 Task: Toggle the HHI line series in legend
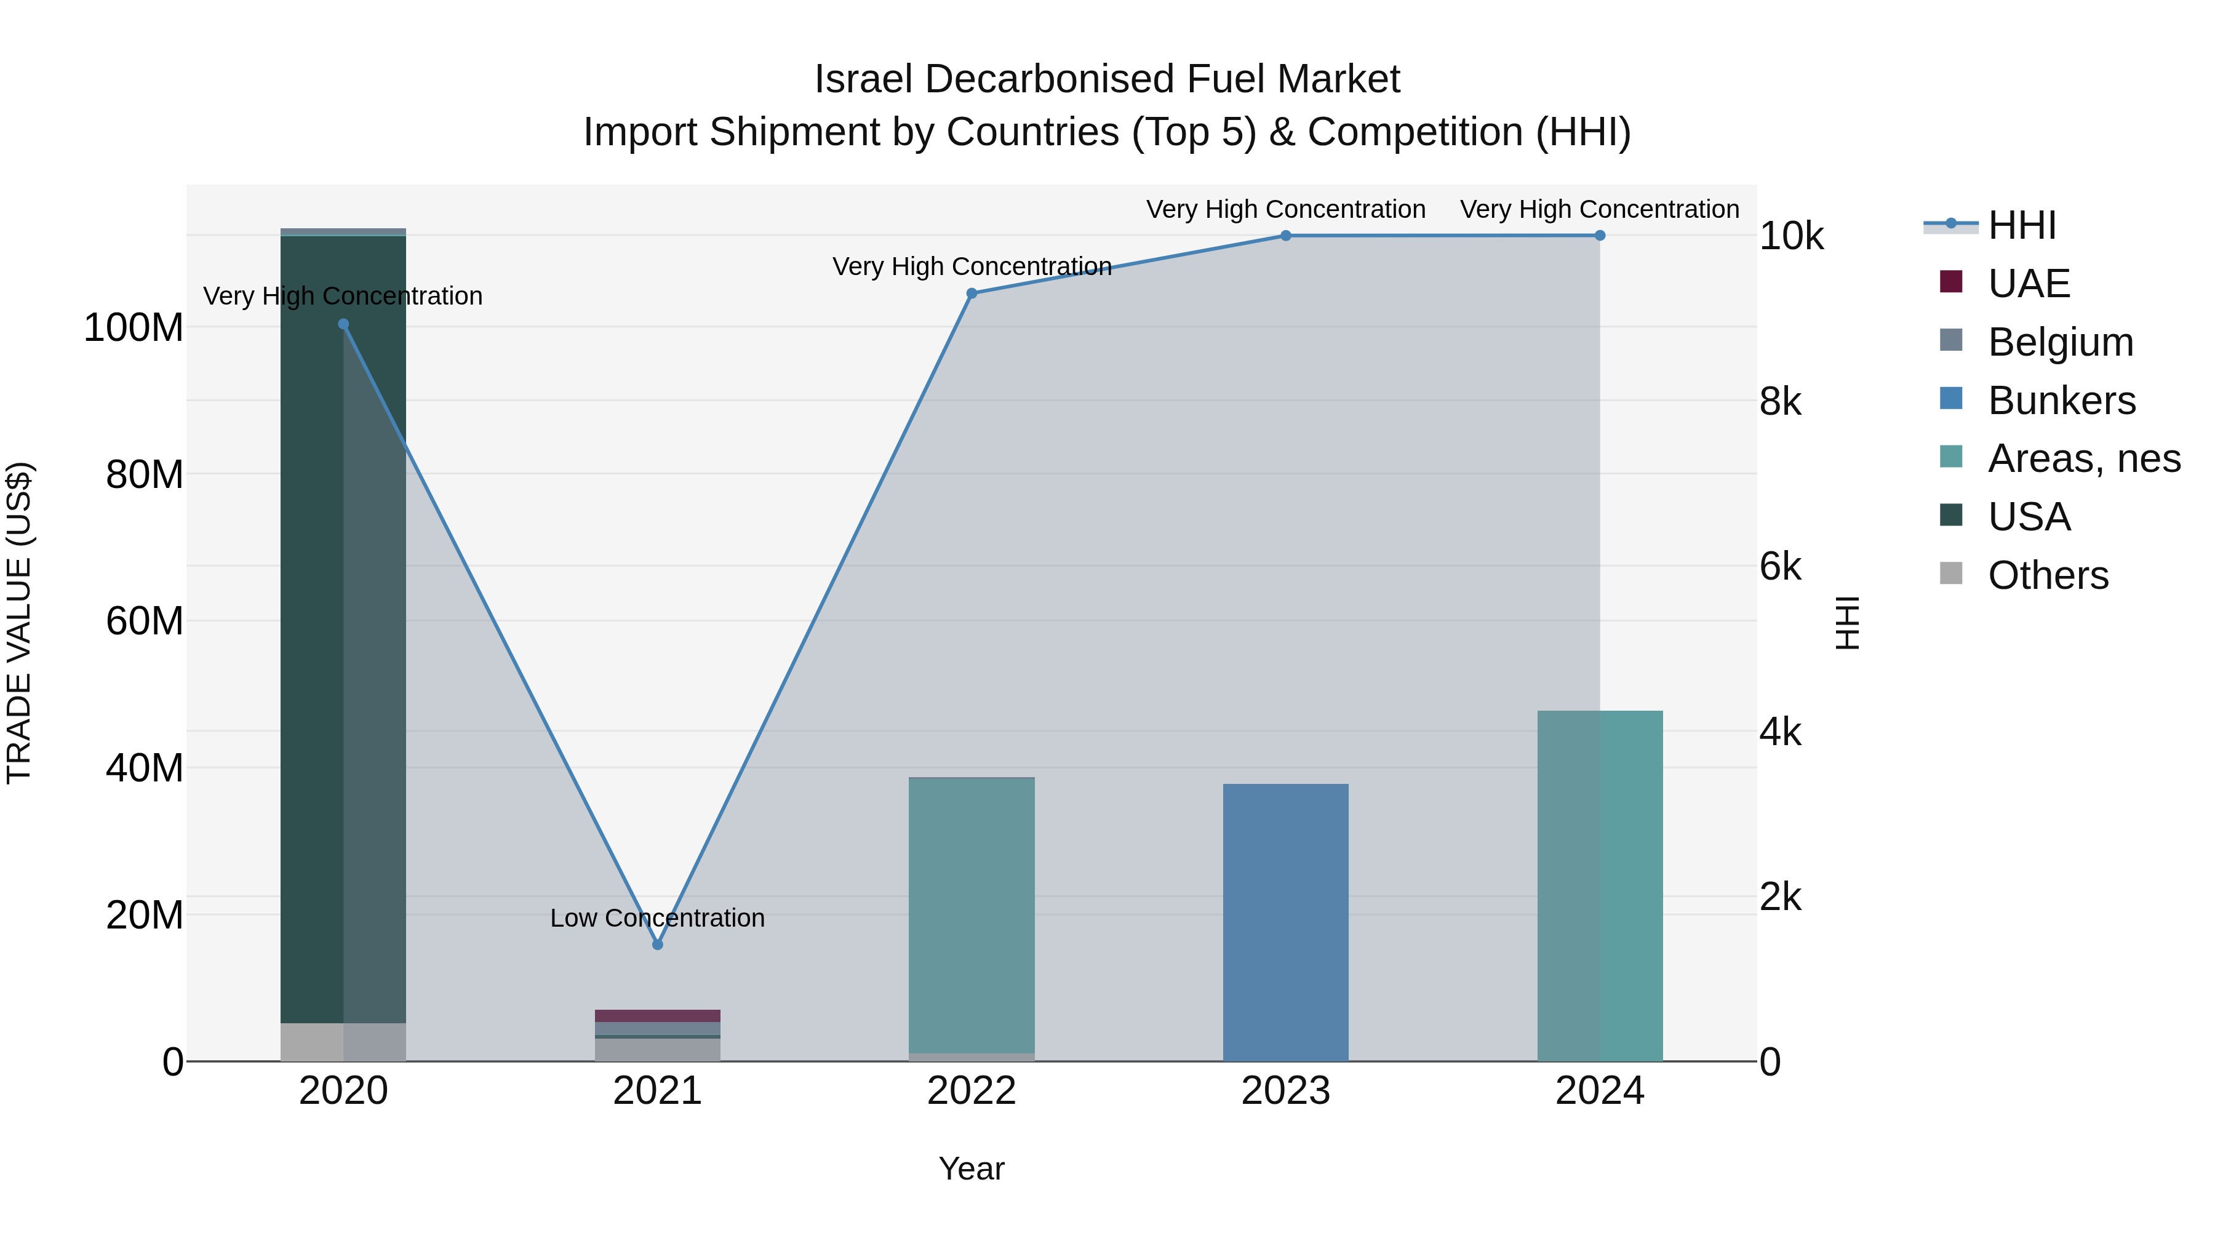pyautogui.click(x=1990, y=225)
